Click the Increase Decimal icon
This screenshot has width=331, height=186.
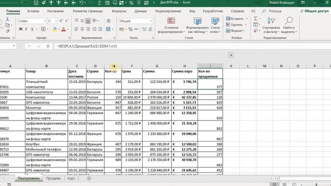[x=144, y=29]
